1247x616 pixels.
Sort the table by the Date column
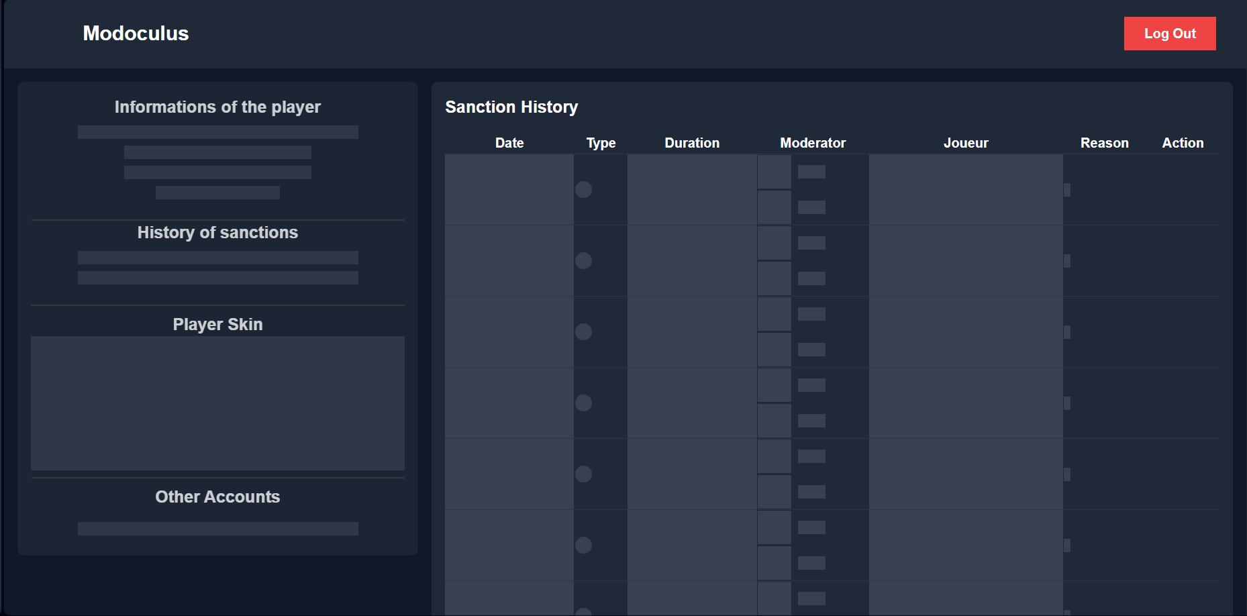tap(509, 142)
